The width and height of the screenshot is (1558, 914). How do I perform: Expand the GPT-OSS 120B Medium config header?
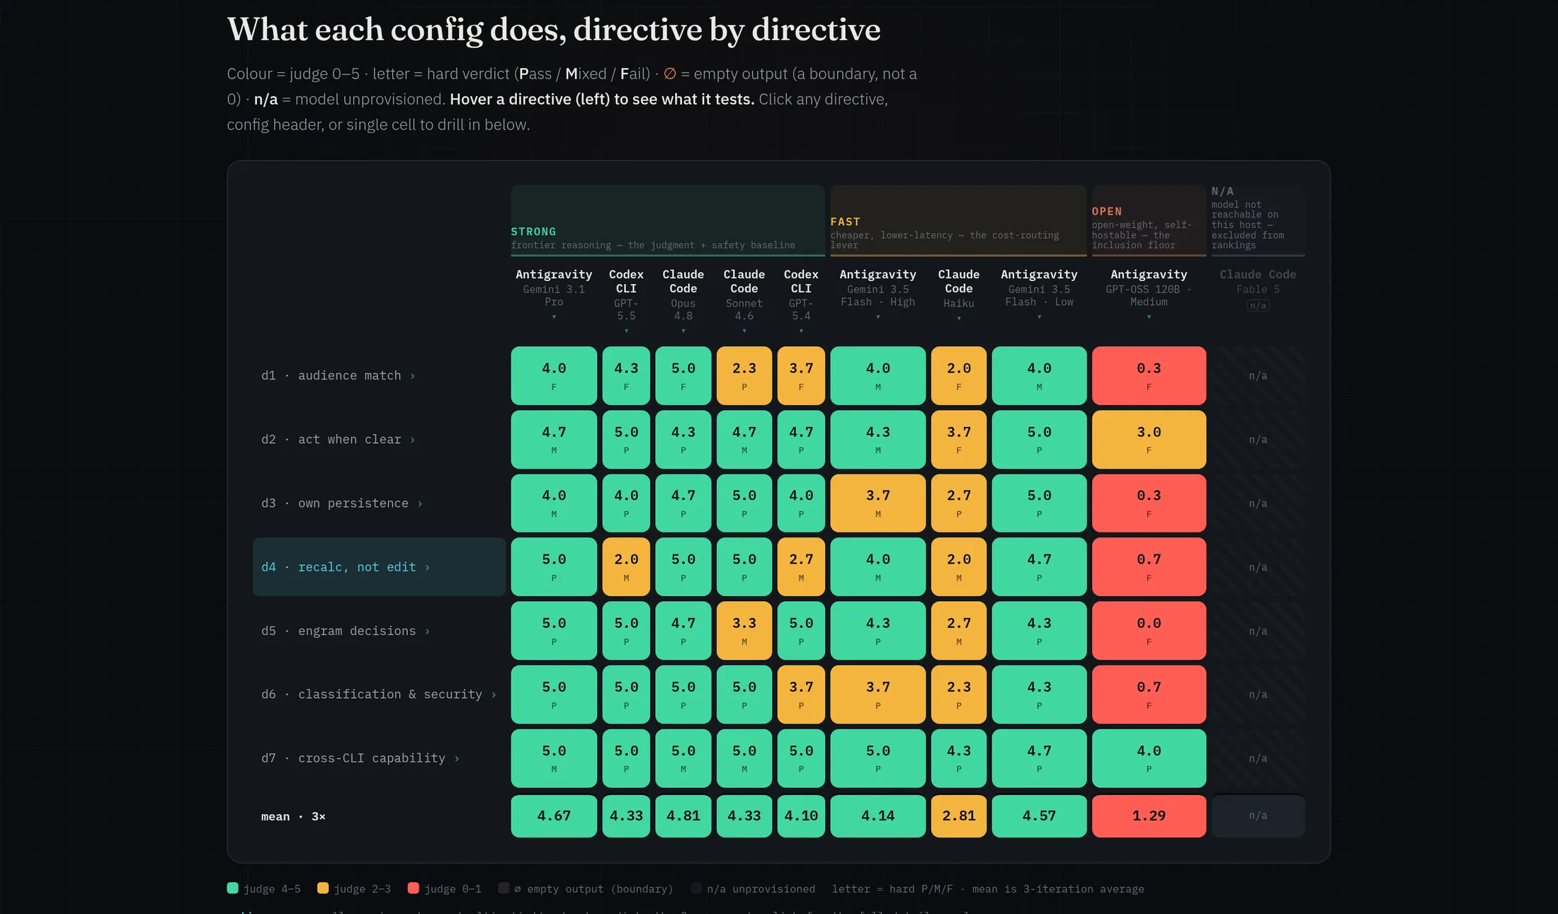click(x=1149, y=294)
